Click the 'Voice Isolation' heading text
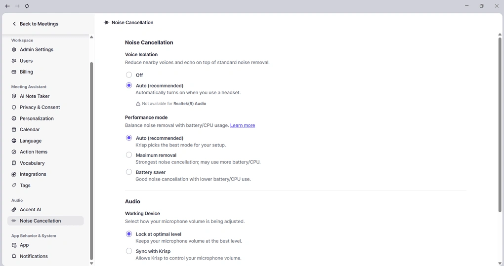The height and width of the screenshot is (266, 504). (141, 55)
